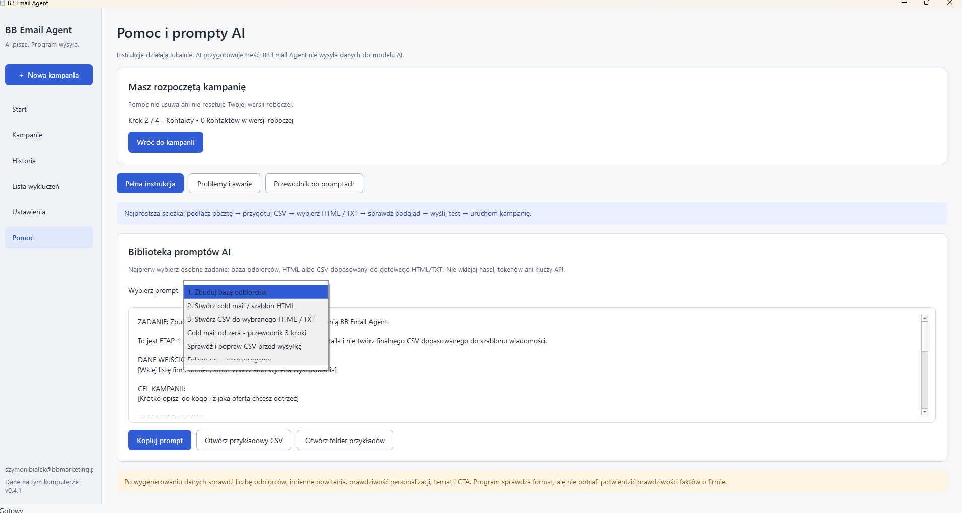
Task: Open Ustawienia in the sidebar
Action: coord(49,212)
